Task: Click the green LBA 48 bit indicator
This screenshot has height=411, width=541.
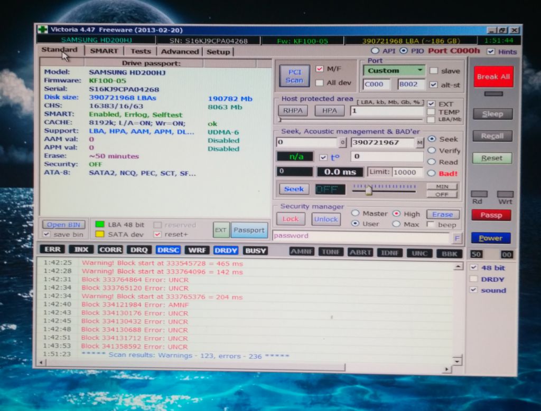Action: [100, 224]
